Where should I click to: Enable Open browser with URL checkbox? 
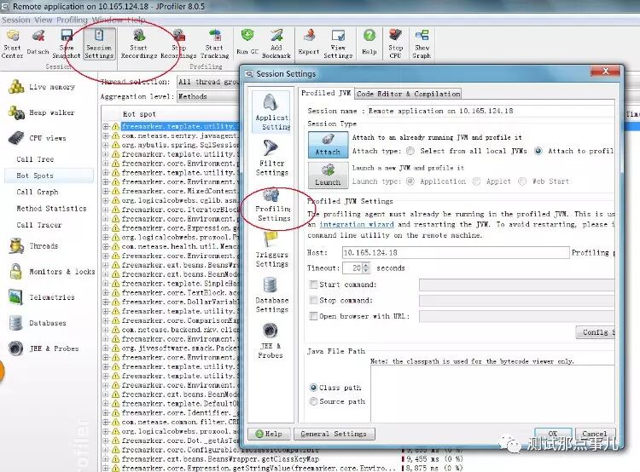coord(313,316)
